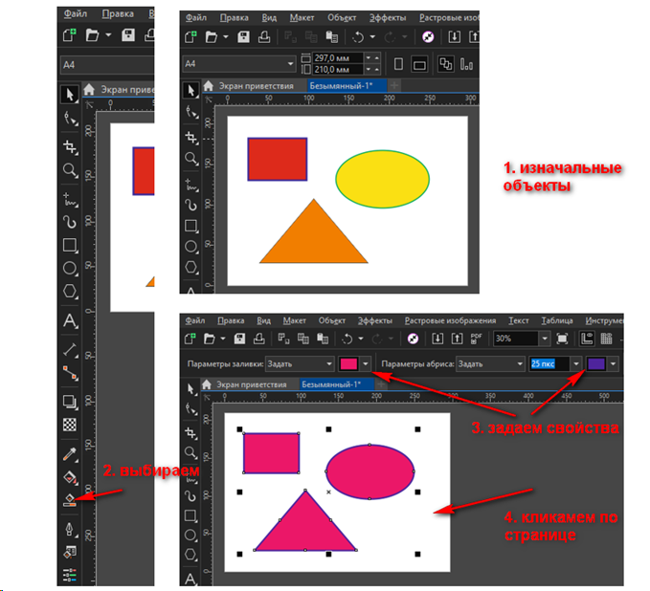Select the Outline Pen tool in left toolbox
The width and height of the screenshot is (650, 591).
coord(70,529)
